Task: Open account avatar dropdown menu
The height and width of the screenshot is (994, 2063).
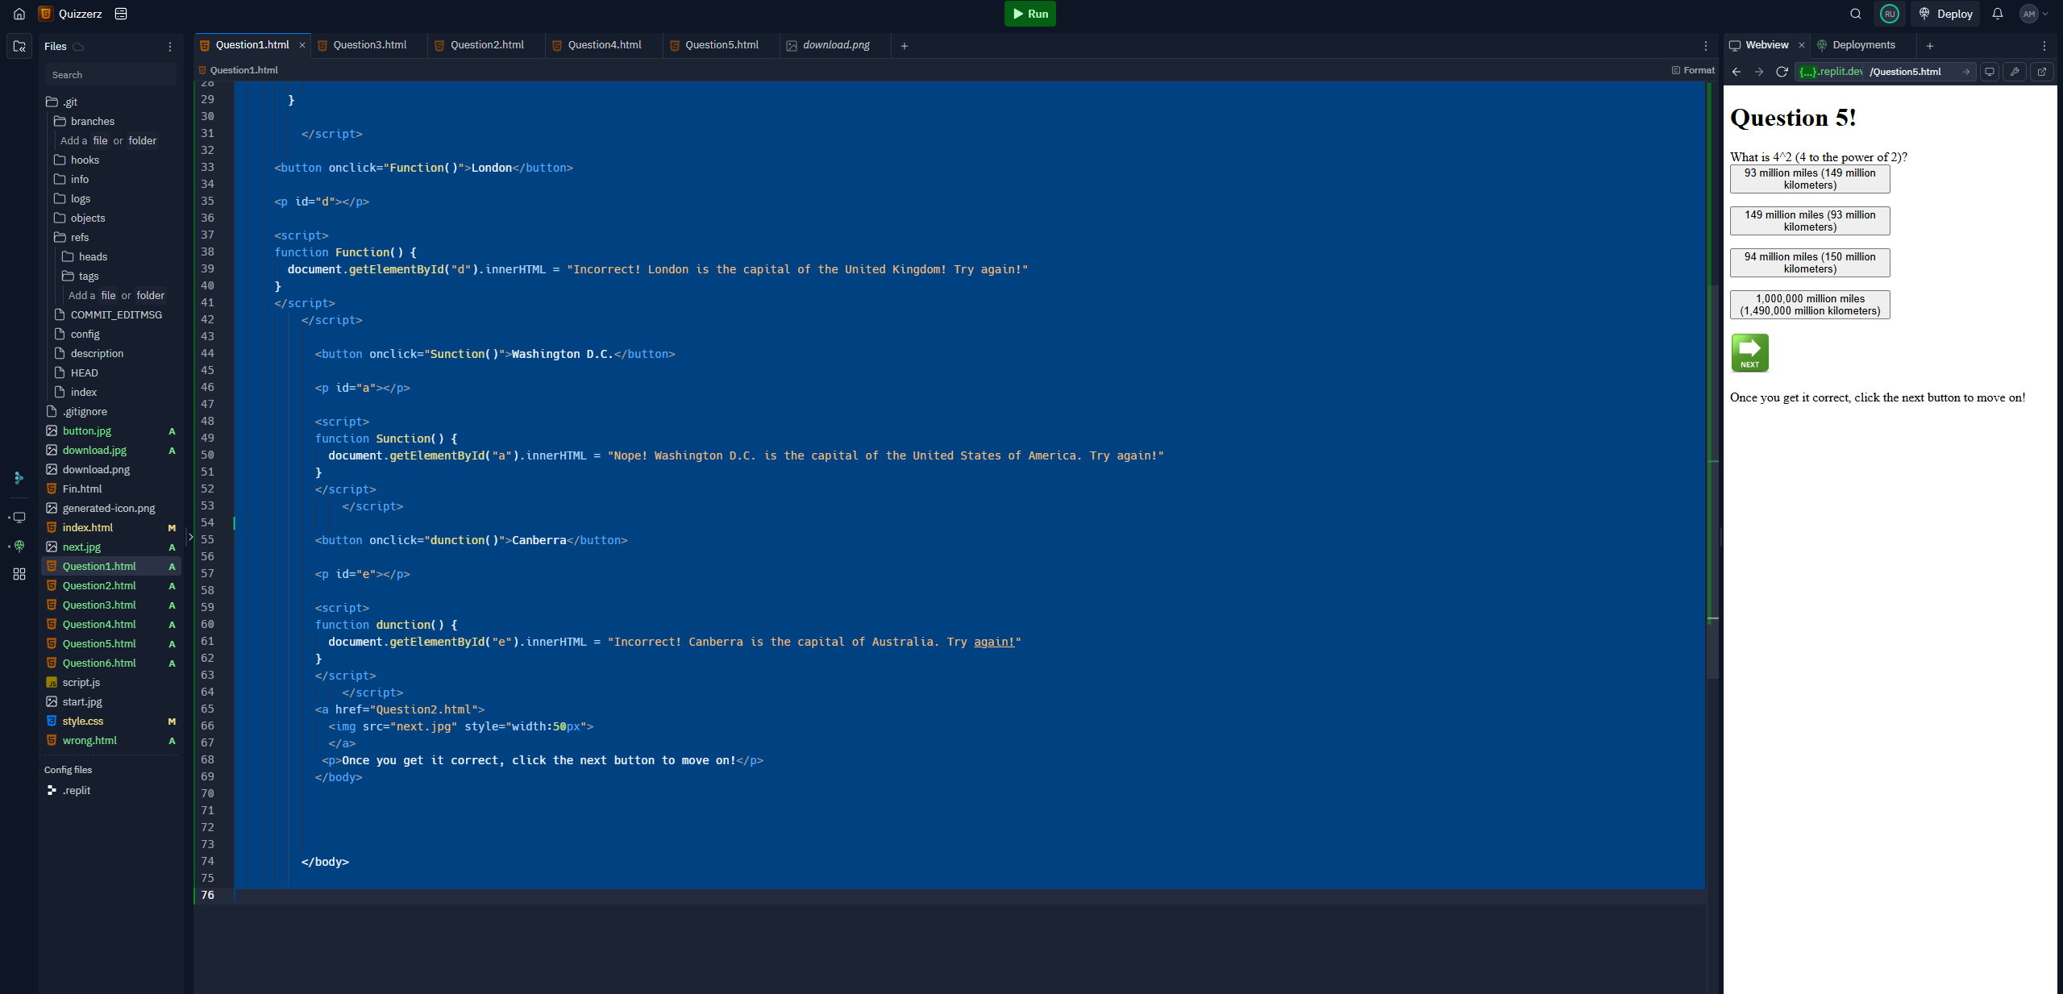Action: tap(2033, 14)
